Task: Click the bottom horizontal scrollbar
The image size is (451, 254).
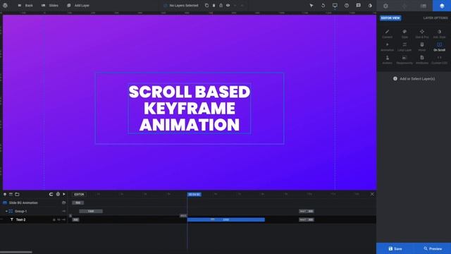Action: click(16, 253)
